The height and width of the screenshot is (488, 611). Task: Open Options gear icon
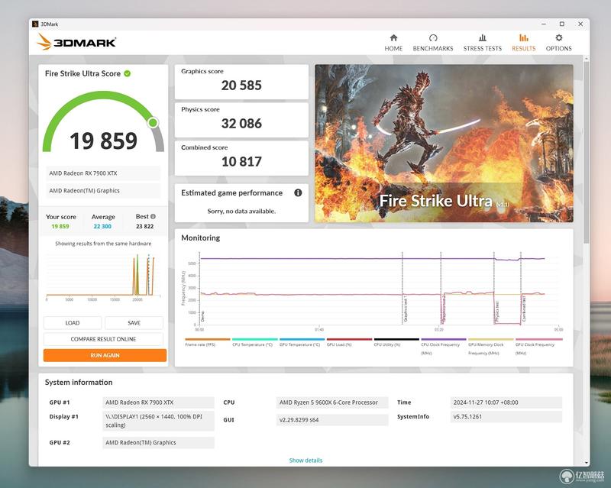point(559,38)
